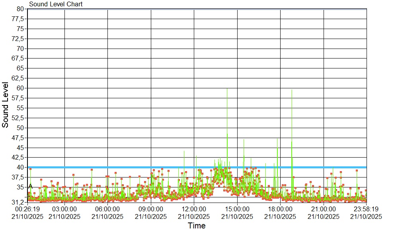Select the 23:58:19 end time label
Screen dimensions: 394x234
(366, 209)
